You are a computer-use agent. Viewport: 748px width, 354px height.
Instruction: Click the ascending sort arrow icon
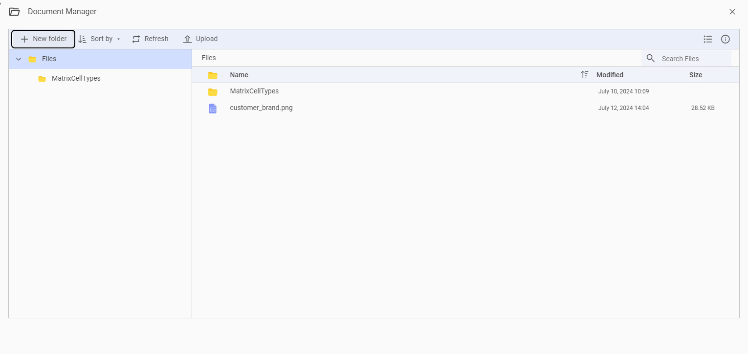584,75
